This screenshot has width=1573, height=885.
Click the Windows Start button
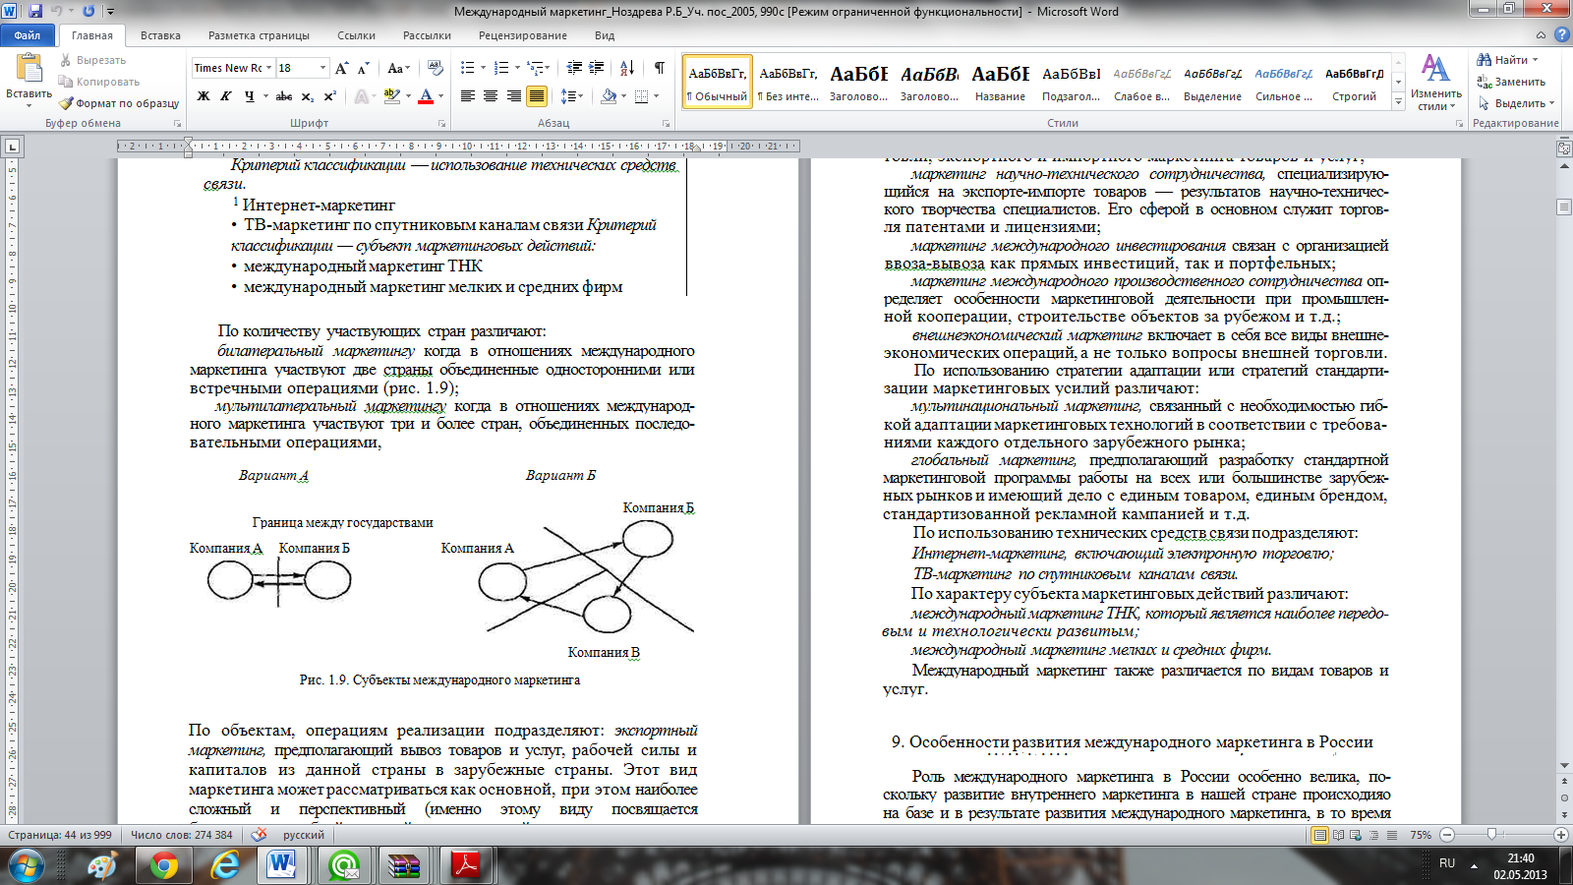pyautogui.click(x=27, y=865)
